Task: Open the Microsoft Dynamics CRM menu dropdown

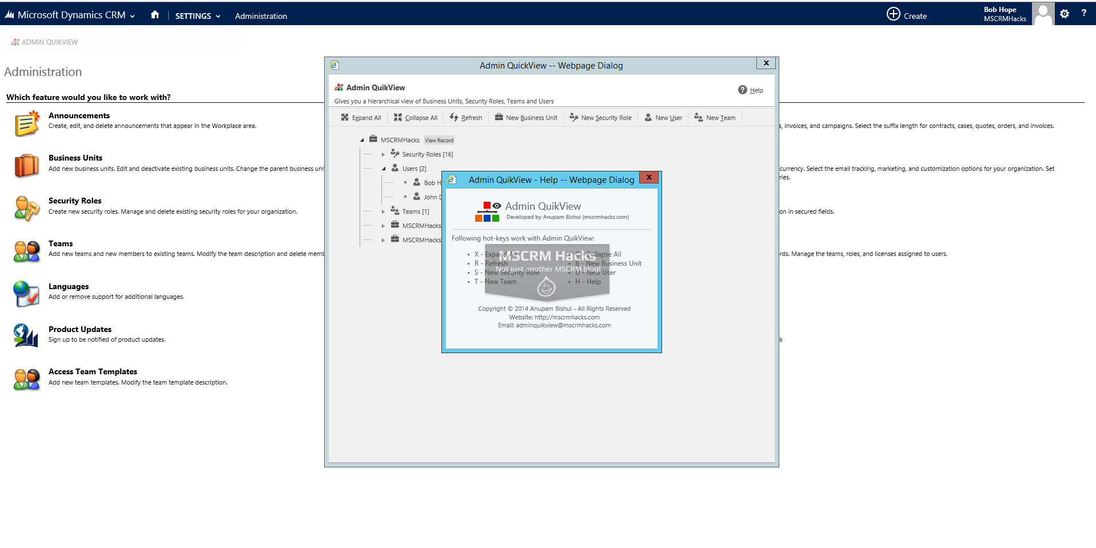Action: click(x=133, y=16)
